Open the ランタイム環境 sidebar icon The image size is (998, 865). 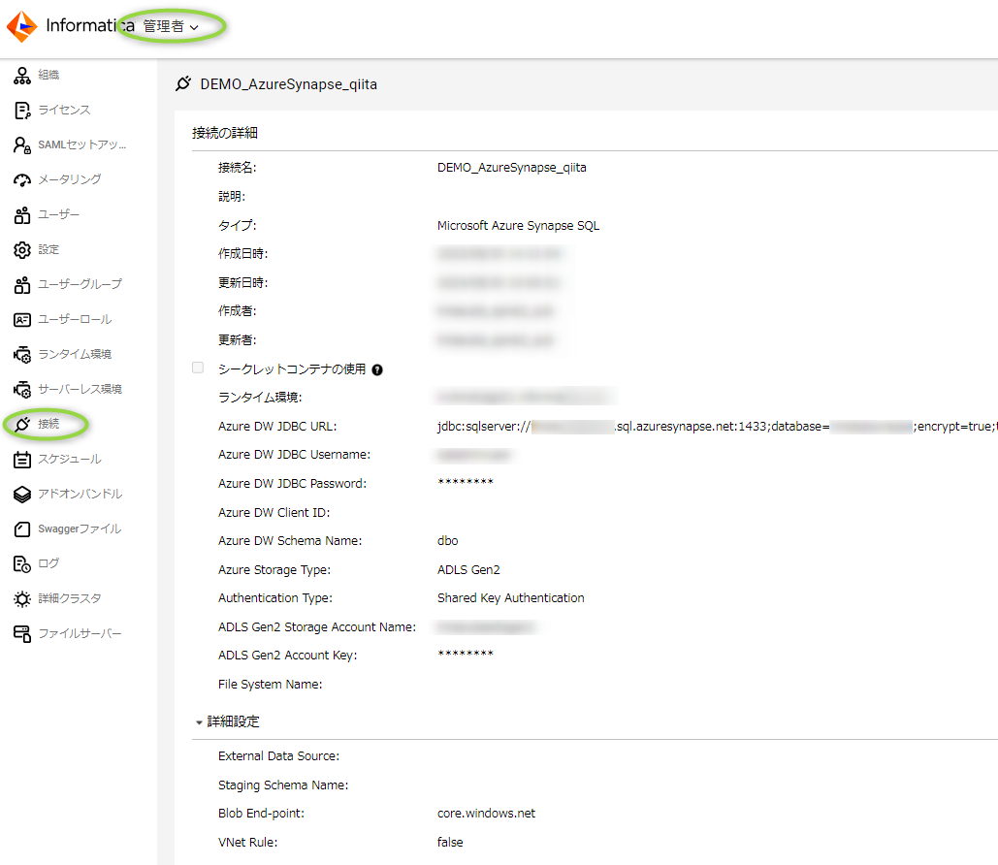click(22, 354)
